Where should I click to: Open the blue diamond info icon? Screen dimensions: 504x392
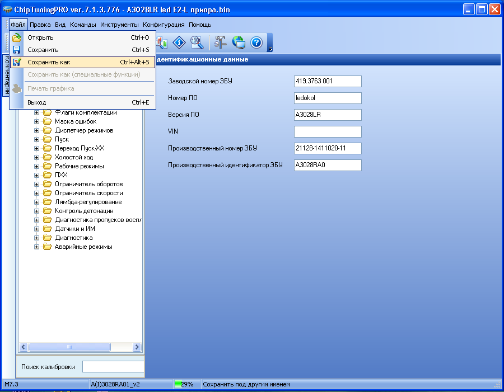[x=179, y=42]
